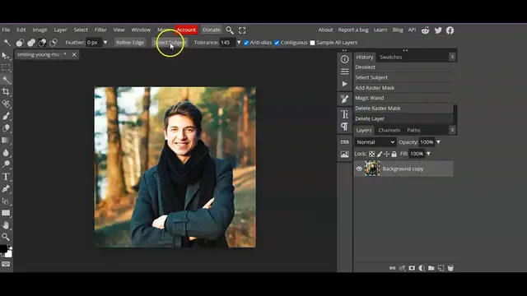Open the Properties sliders side panel icon
Screen dimensions: 527x296
(x=344, y=72)
